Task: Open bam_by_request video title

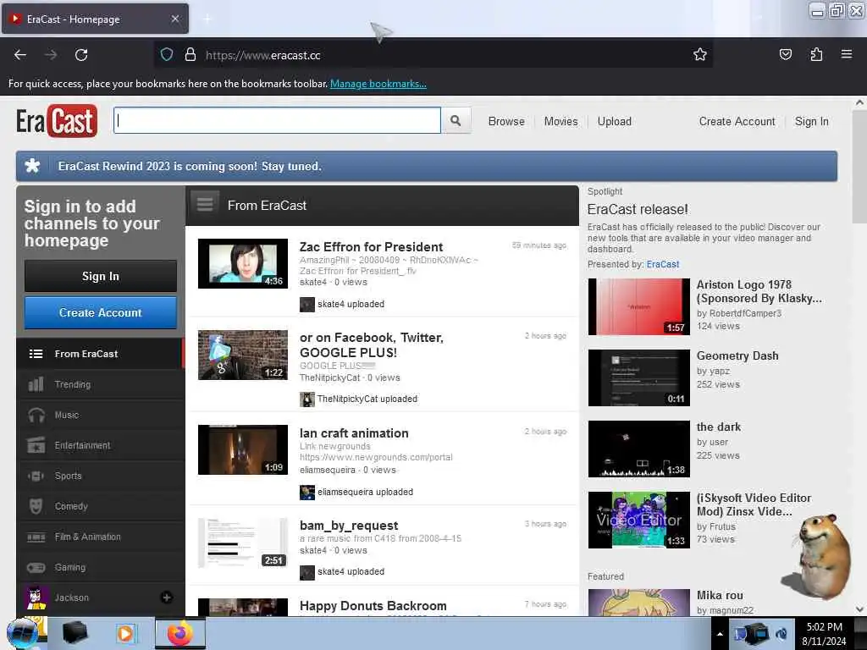Action: 349,525
